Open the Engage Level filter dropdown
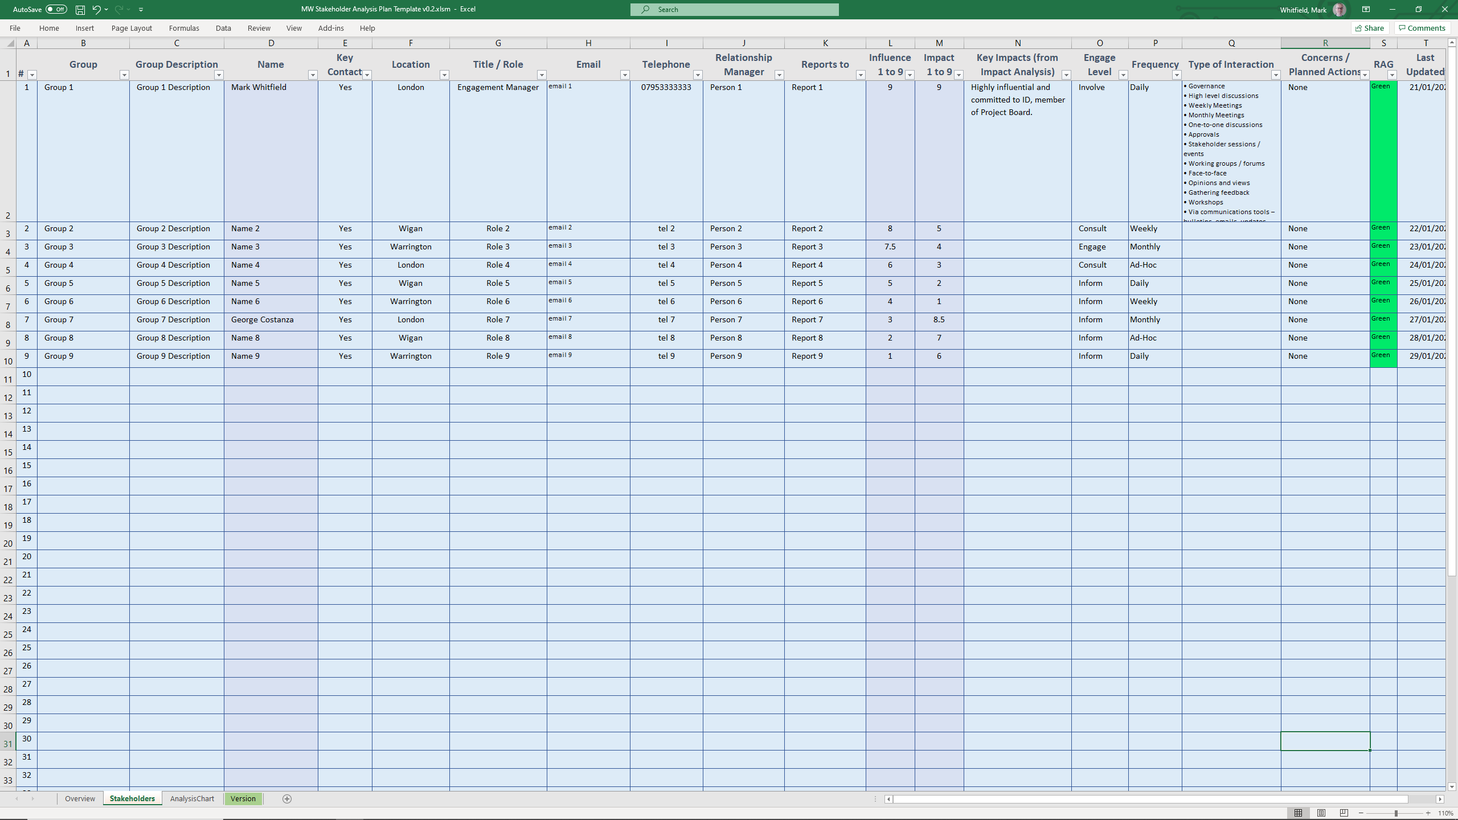Viewport: 1458px width, 820px height. 1123,75
